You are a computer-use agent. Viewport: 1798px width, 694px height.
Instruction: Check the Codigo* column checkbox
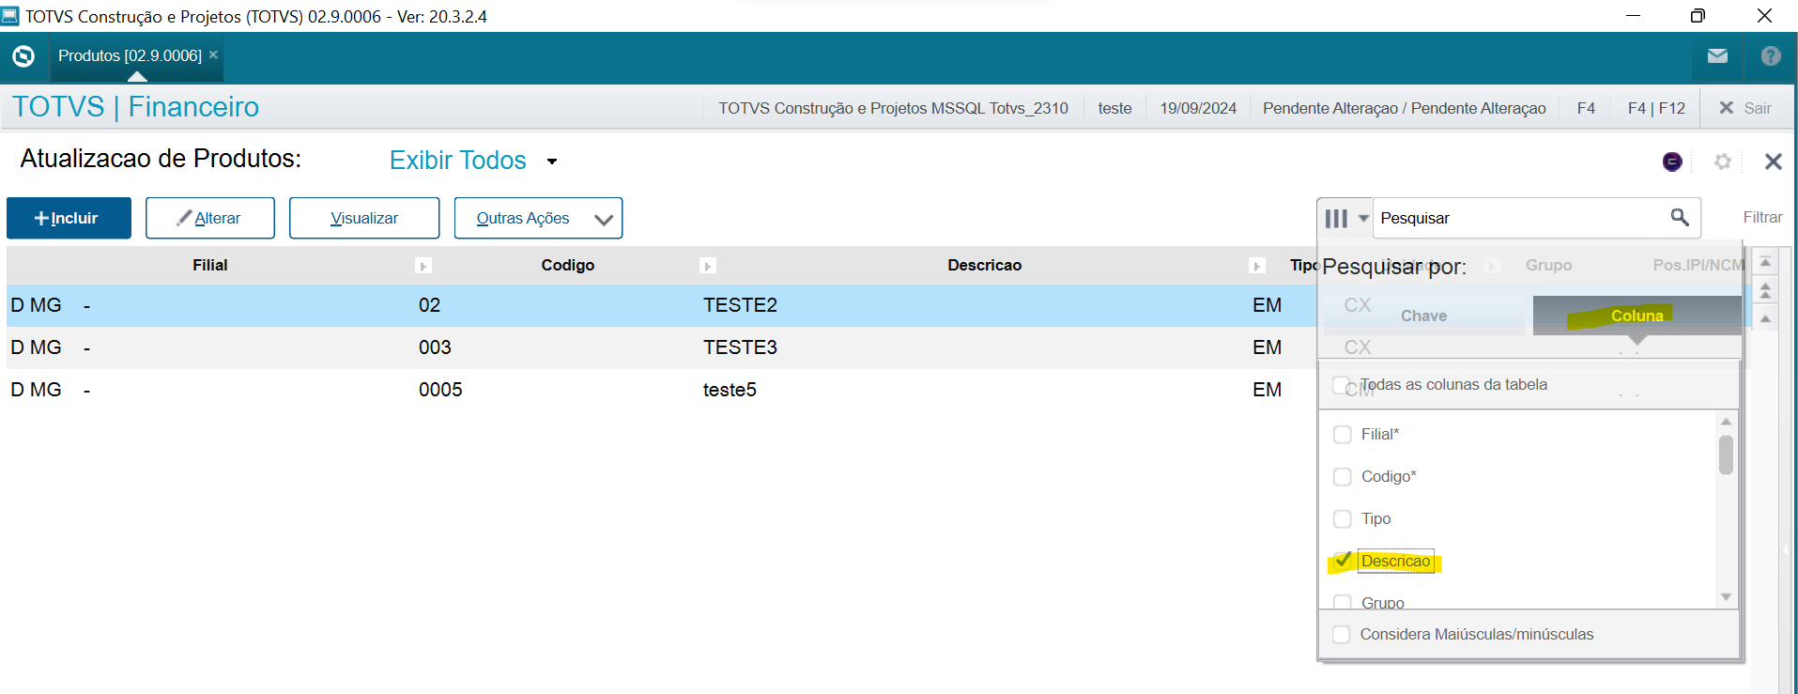click(1343, 477)
